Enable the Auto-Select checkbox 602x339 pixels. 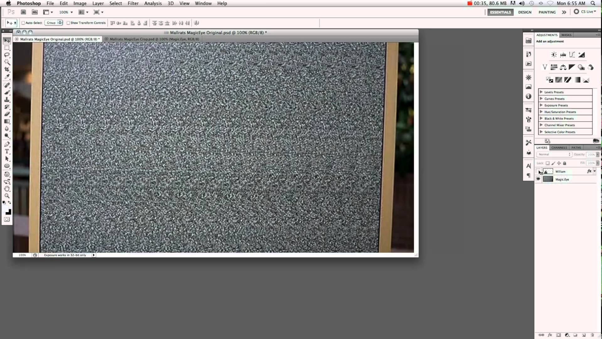coord(23,23)
